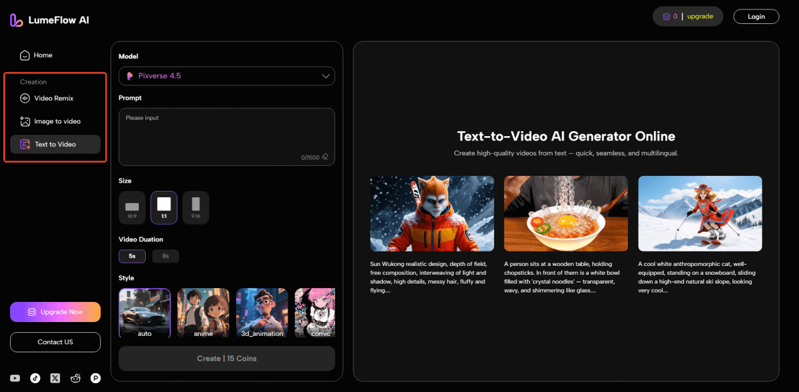Open the YouTube social link
This screenshot has width=799, height=392.
point(15,378)
